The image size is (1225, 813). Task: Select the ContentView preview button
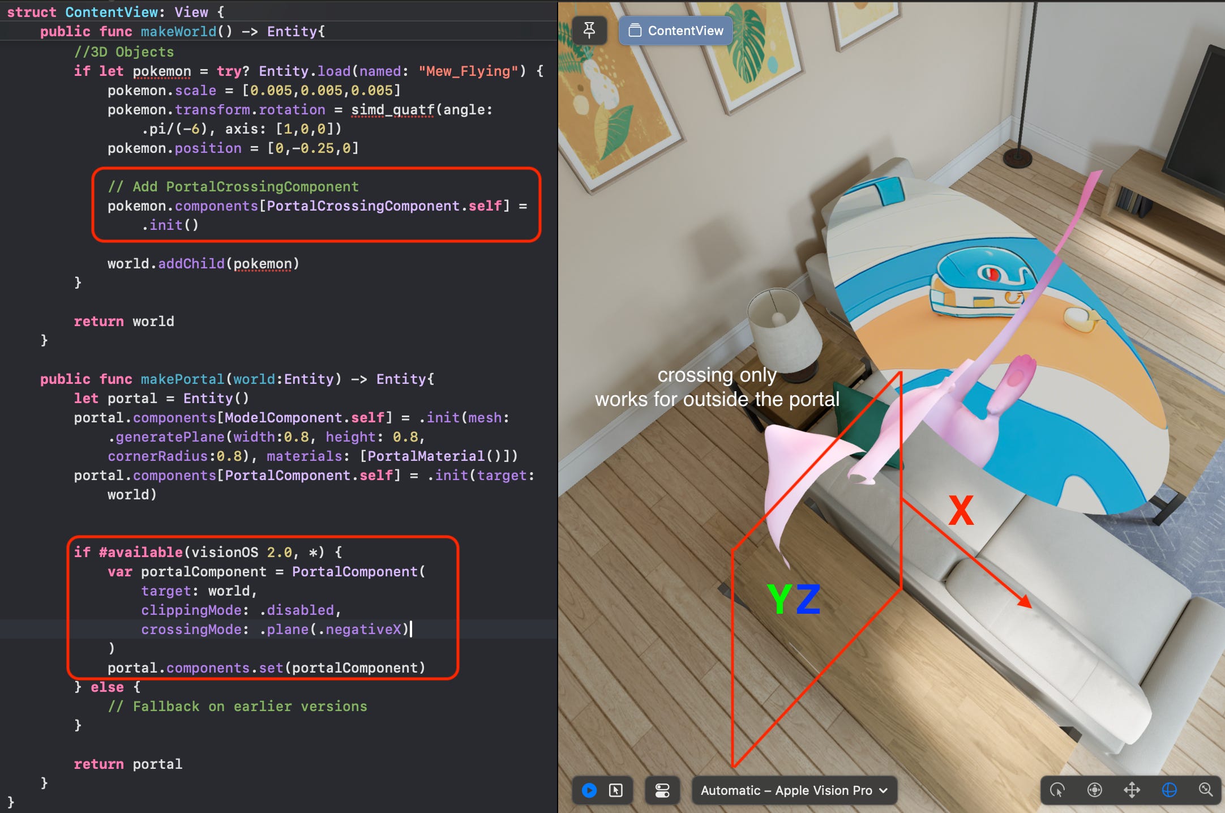coord(676,31)
